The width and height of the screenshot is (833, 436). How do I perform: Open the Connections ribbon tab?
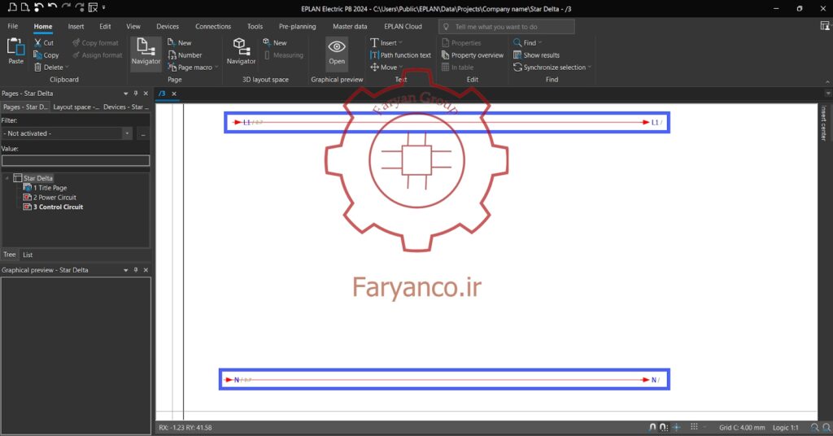(x=213, y=26)
